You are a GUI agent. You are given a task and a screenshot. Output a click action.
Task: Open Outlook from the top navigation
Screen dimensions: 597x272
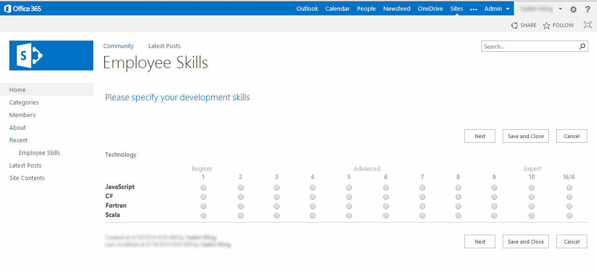(x=307, y=8)
